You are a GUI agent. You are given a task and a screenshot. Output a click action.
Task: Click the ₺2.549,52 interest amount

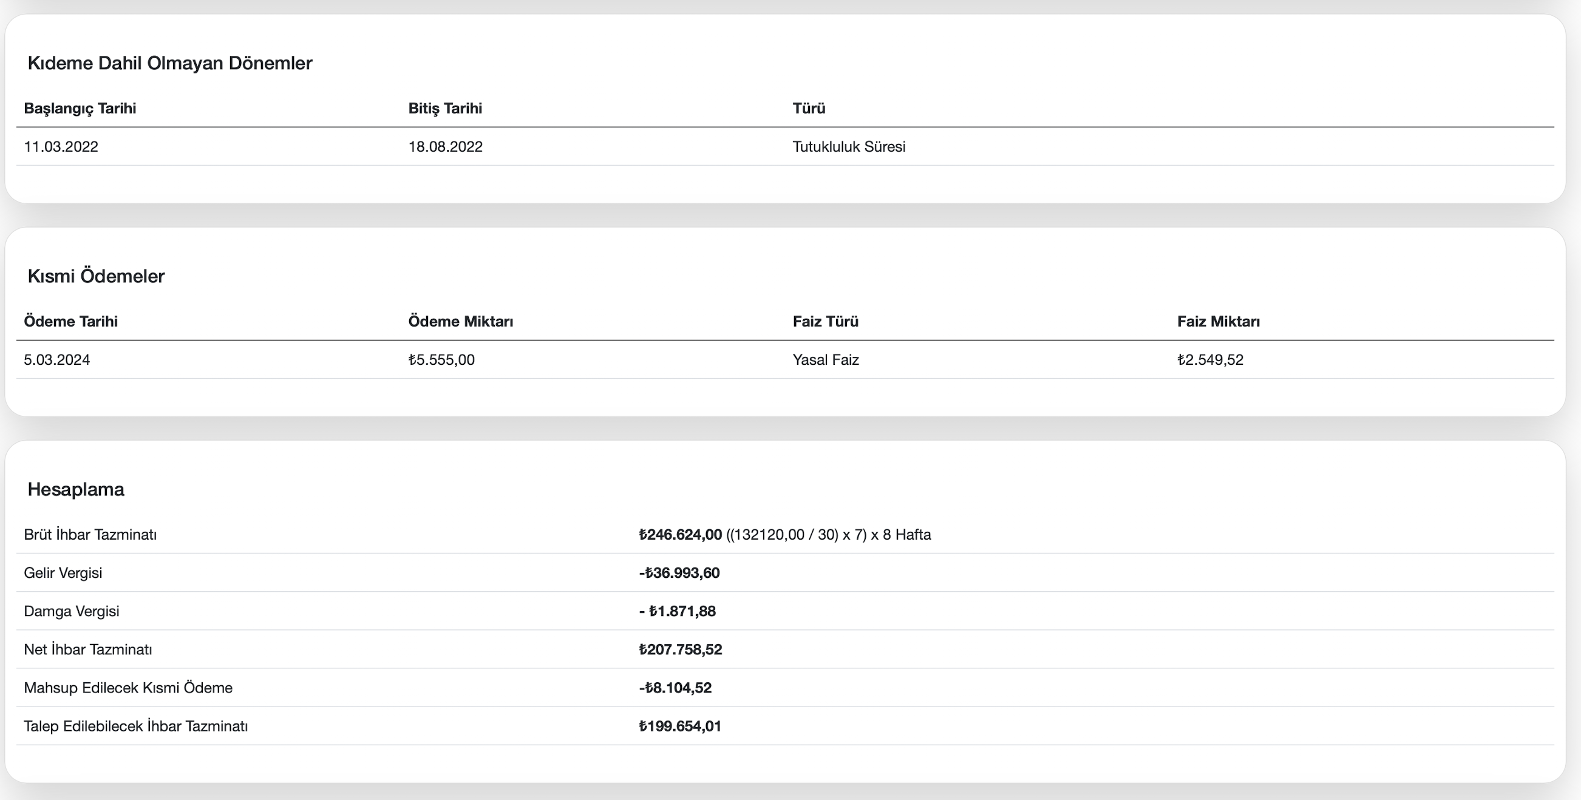tap(1209, 359)
